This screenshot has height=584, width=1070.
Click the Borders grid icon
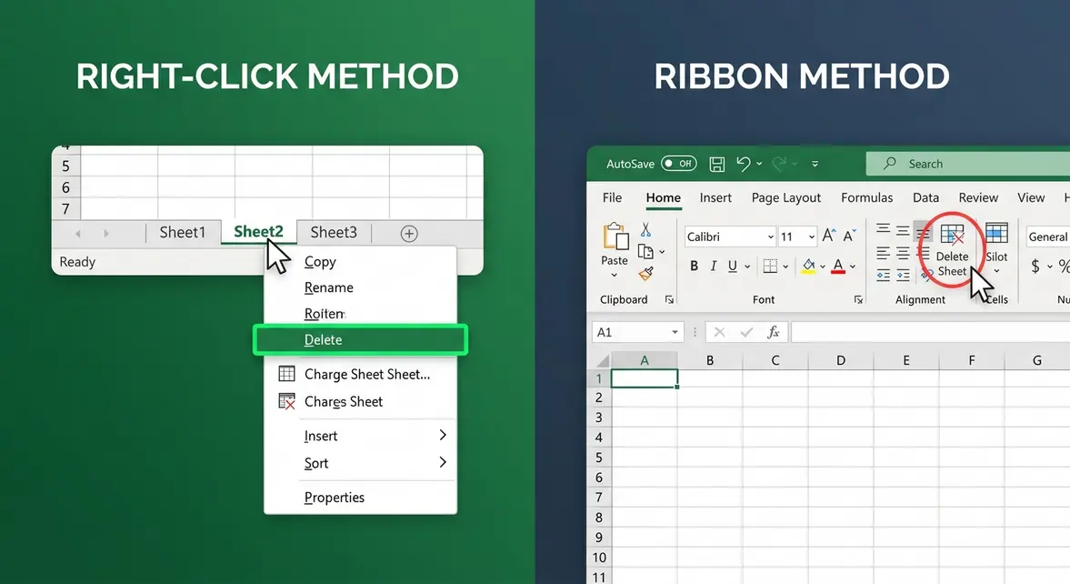point(770,266)
